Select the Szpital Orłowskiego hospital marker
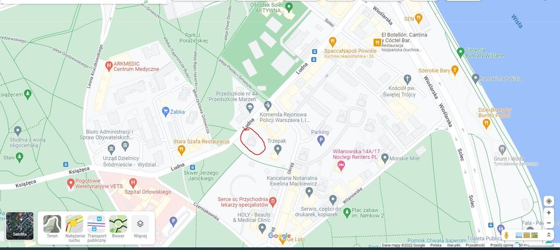Image resolution: width=560 pixels, height=250 pixels. coord(133,183)
